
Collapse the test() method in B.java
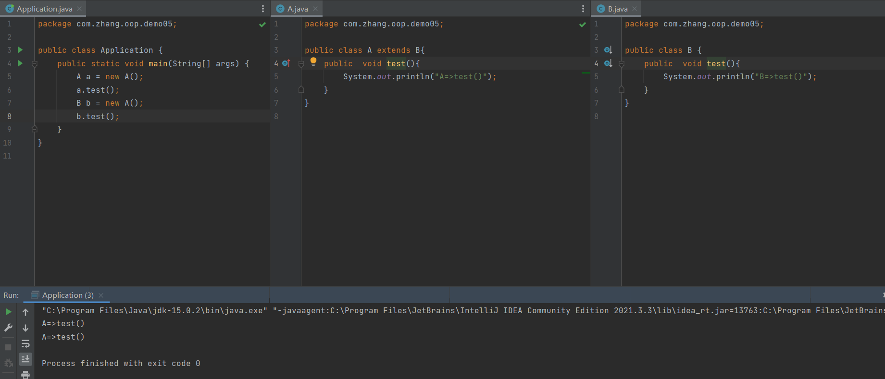(x=621, y=63)
